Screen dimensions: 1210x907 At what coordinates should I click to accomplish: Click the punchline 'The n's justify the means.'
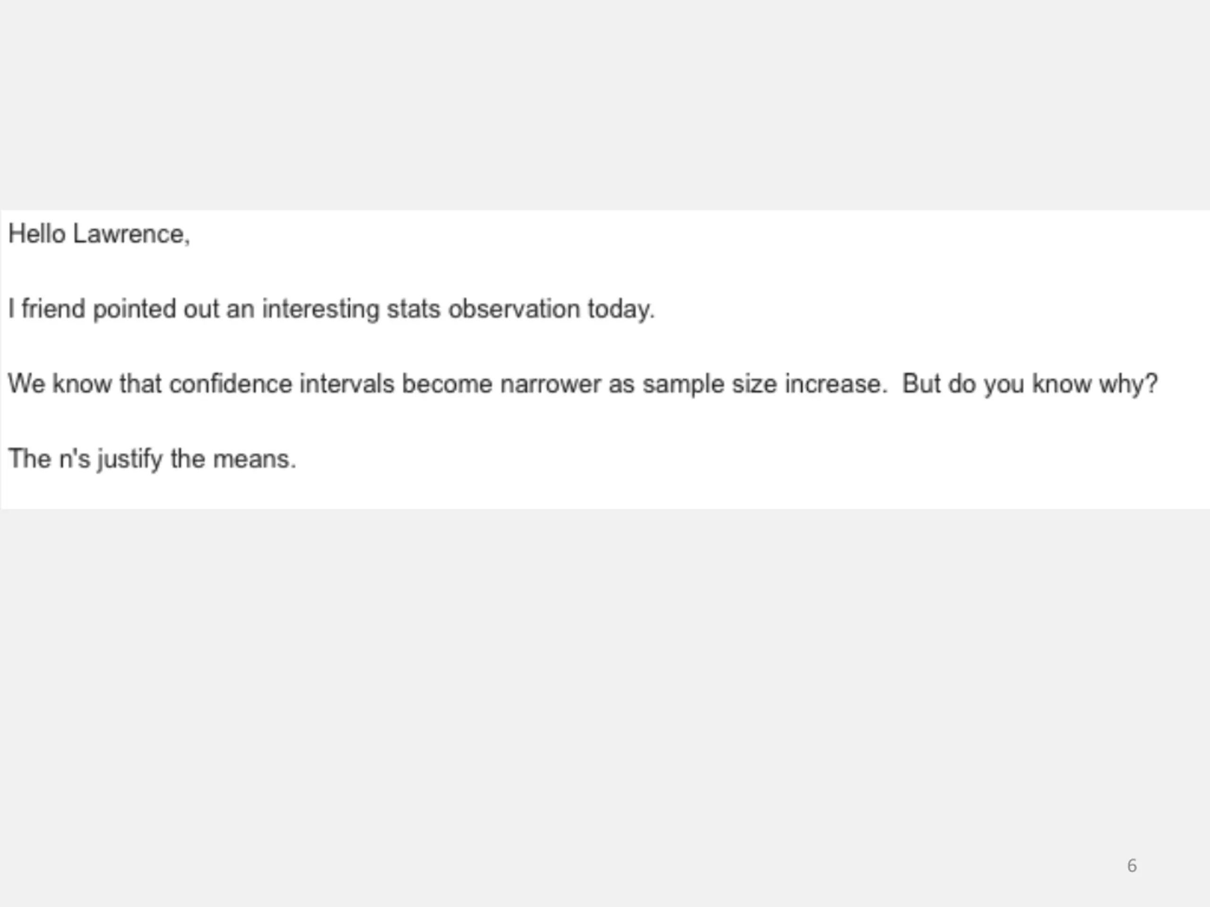pyautogui.click(x=152, y=460)
